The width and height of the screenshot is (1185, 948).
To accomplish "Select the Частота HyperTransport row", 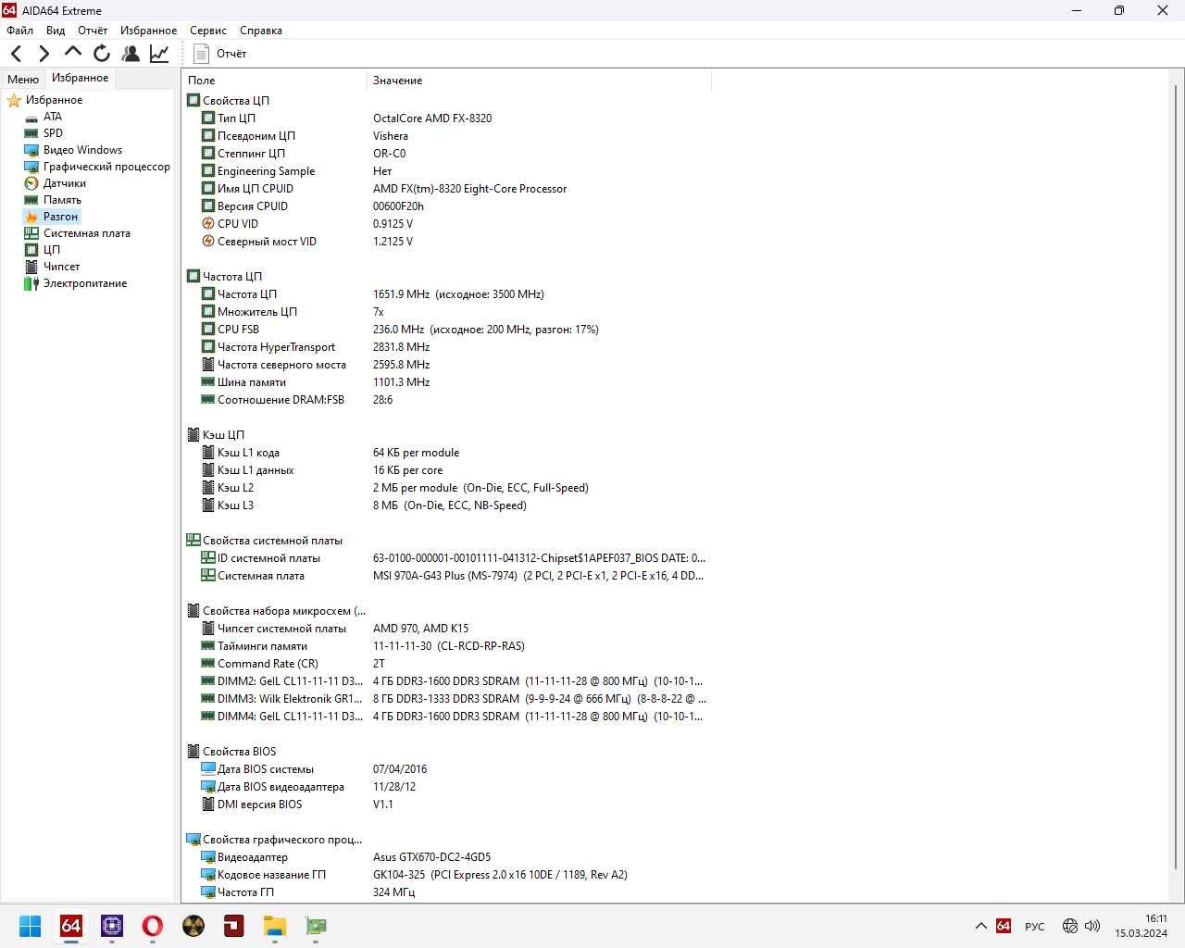I will click(x=446, y=347).
